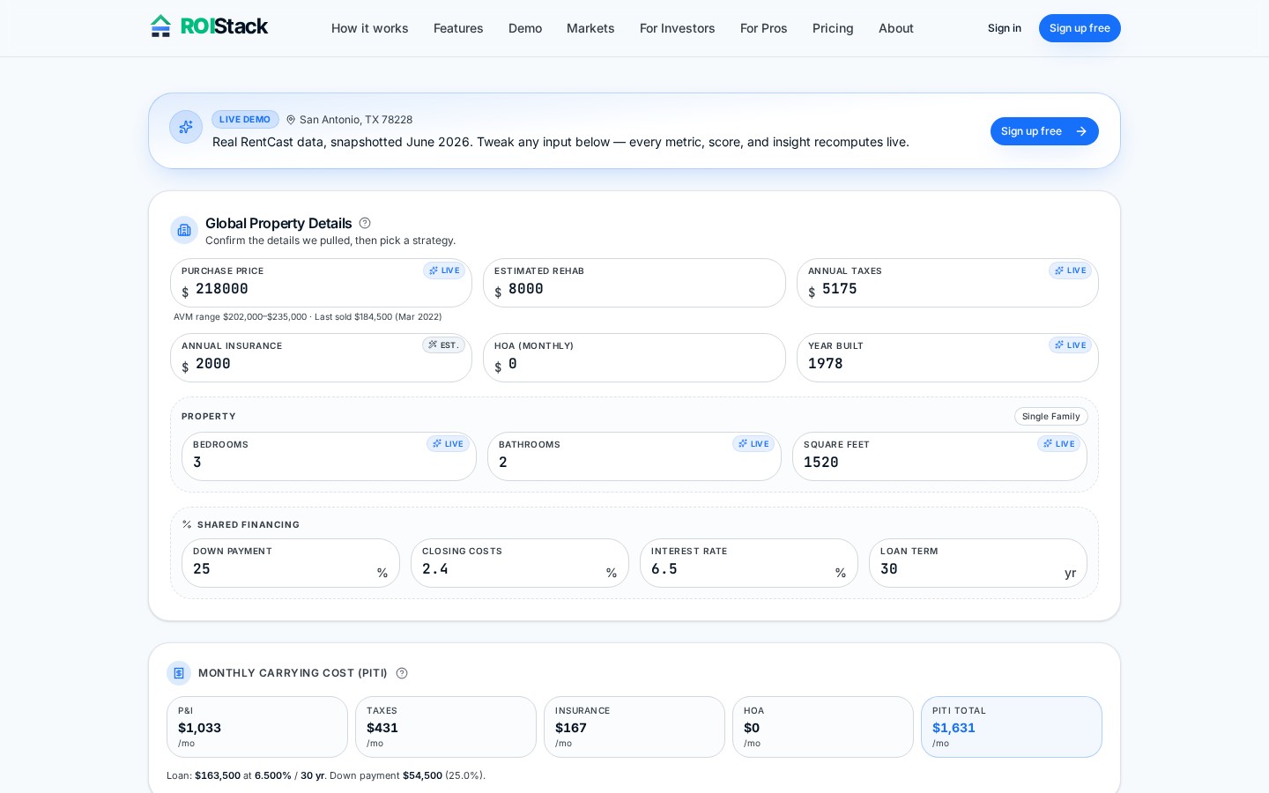This screenshot has height=793, width=1269.
Task: Edit the Estimated Rehab field
Action: pos(634,283)
